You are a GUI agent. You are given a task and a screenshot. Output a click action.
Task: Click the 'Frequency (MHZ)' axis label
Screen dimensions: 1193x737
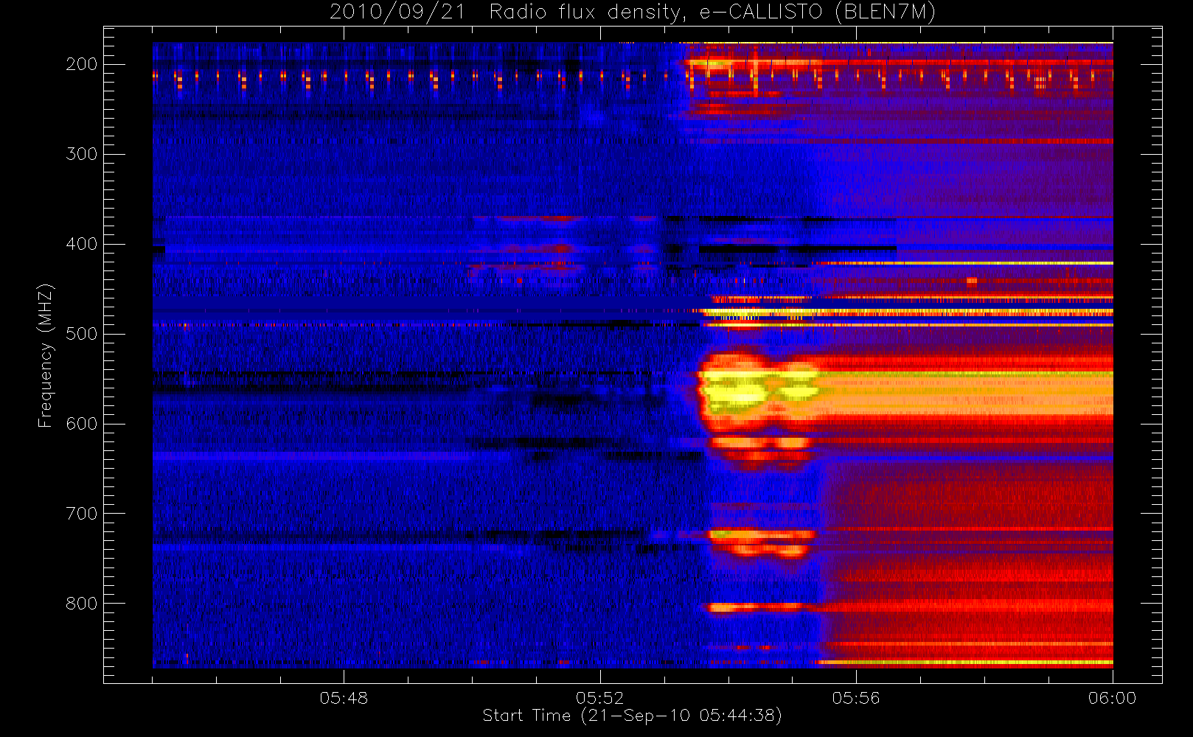pos(46,355)
